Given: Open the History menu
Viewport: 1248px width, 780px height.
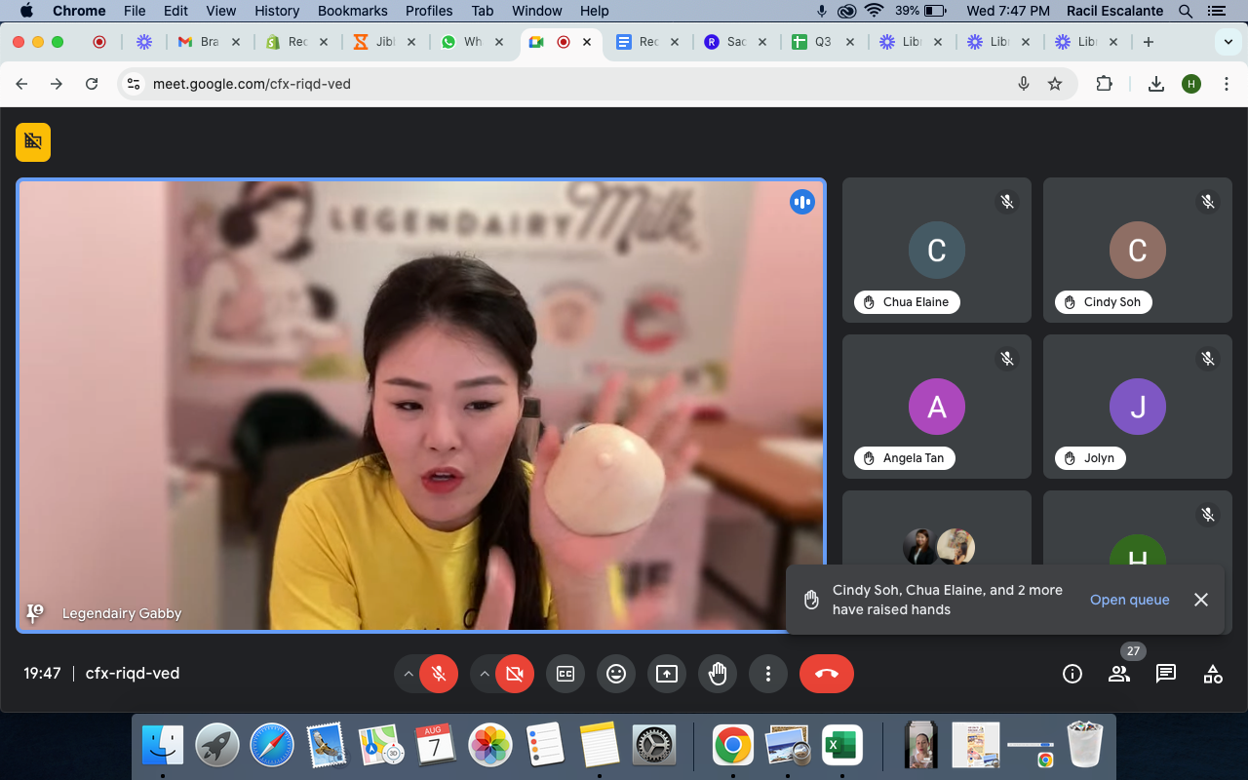Looking at the screenshot, I should click(x=277, y=11).
